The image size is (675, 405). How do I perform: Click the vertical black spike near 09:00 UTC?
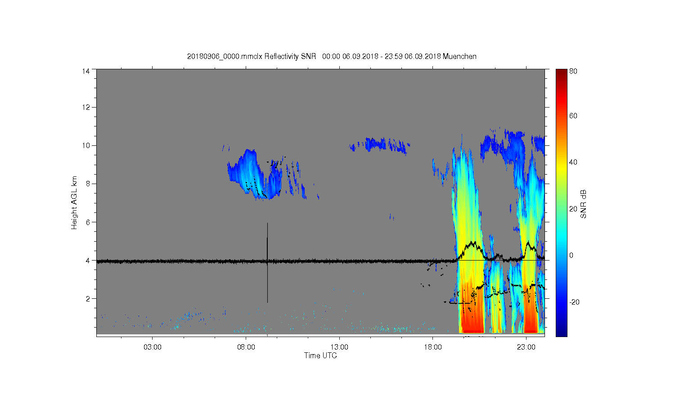pos(267,263)
